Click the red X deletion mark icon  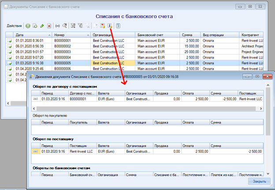click(x=49, y=26)
